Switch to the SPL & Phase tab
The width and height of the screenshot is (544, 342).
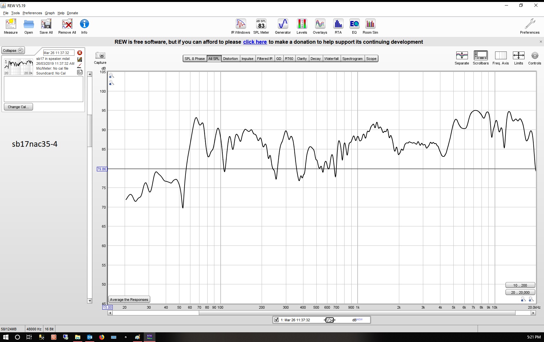tap(195, 59)
